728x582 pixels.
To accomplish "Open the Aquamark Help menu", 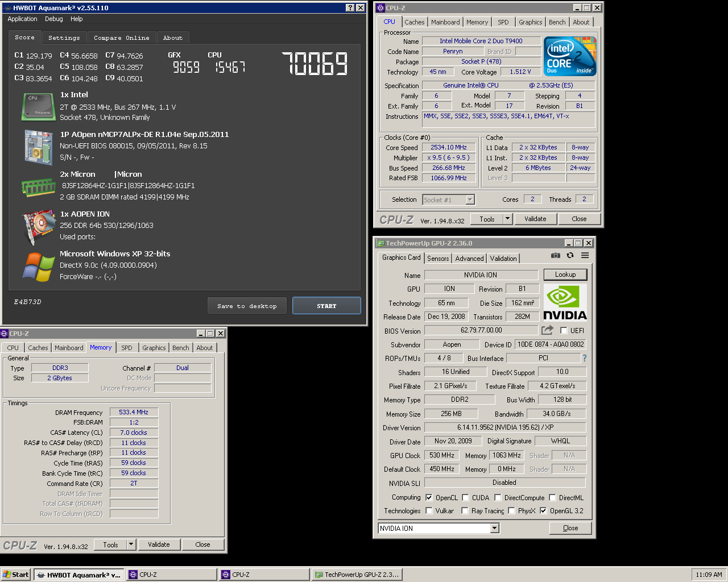I will 77,19.
